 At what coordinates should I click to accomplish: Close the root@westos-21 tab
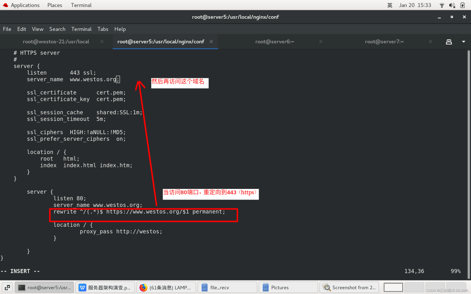(x=102, y=42)
